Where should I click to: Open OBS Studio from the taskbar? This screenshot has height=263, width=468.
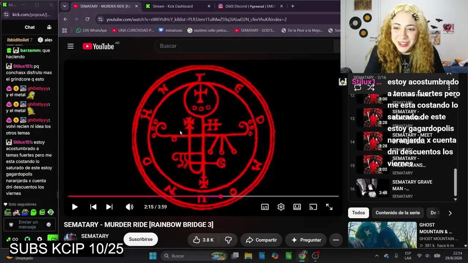315,256
